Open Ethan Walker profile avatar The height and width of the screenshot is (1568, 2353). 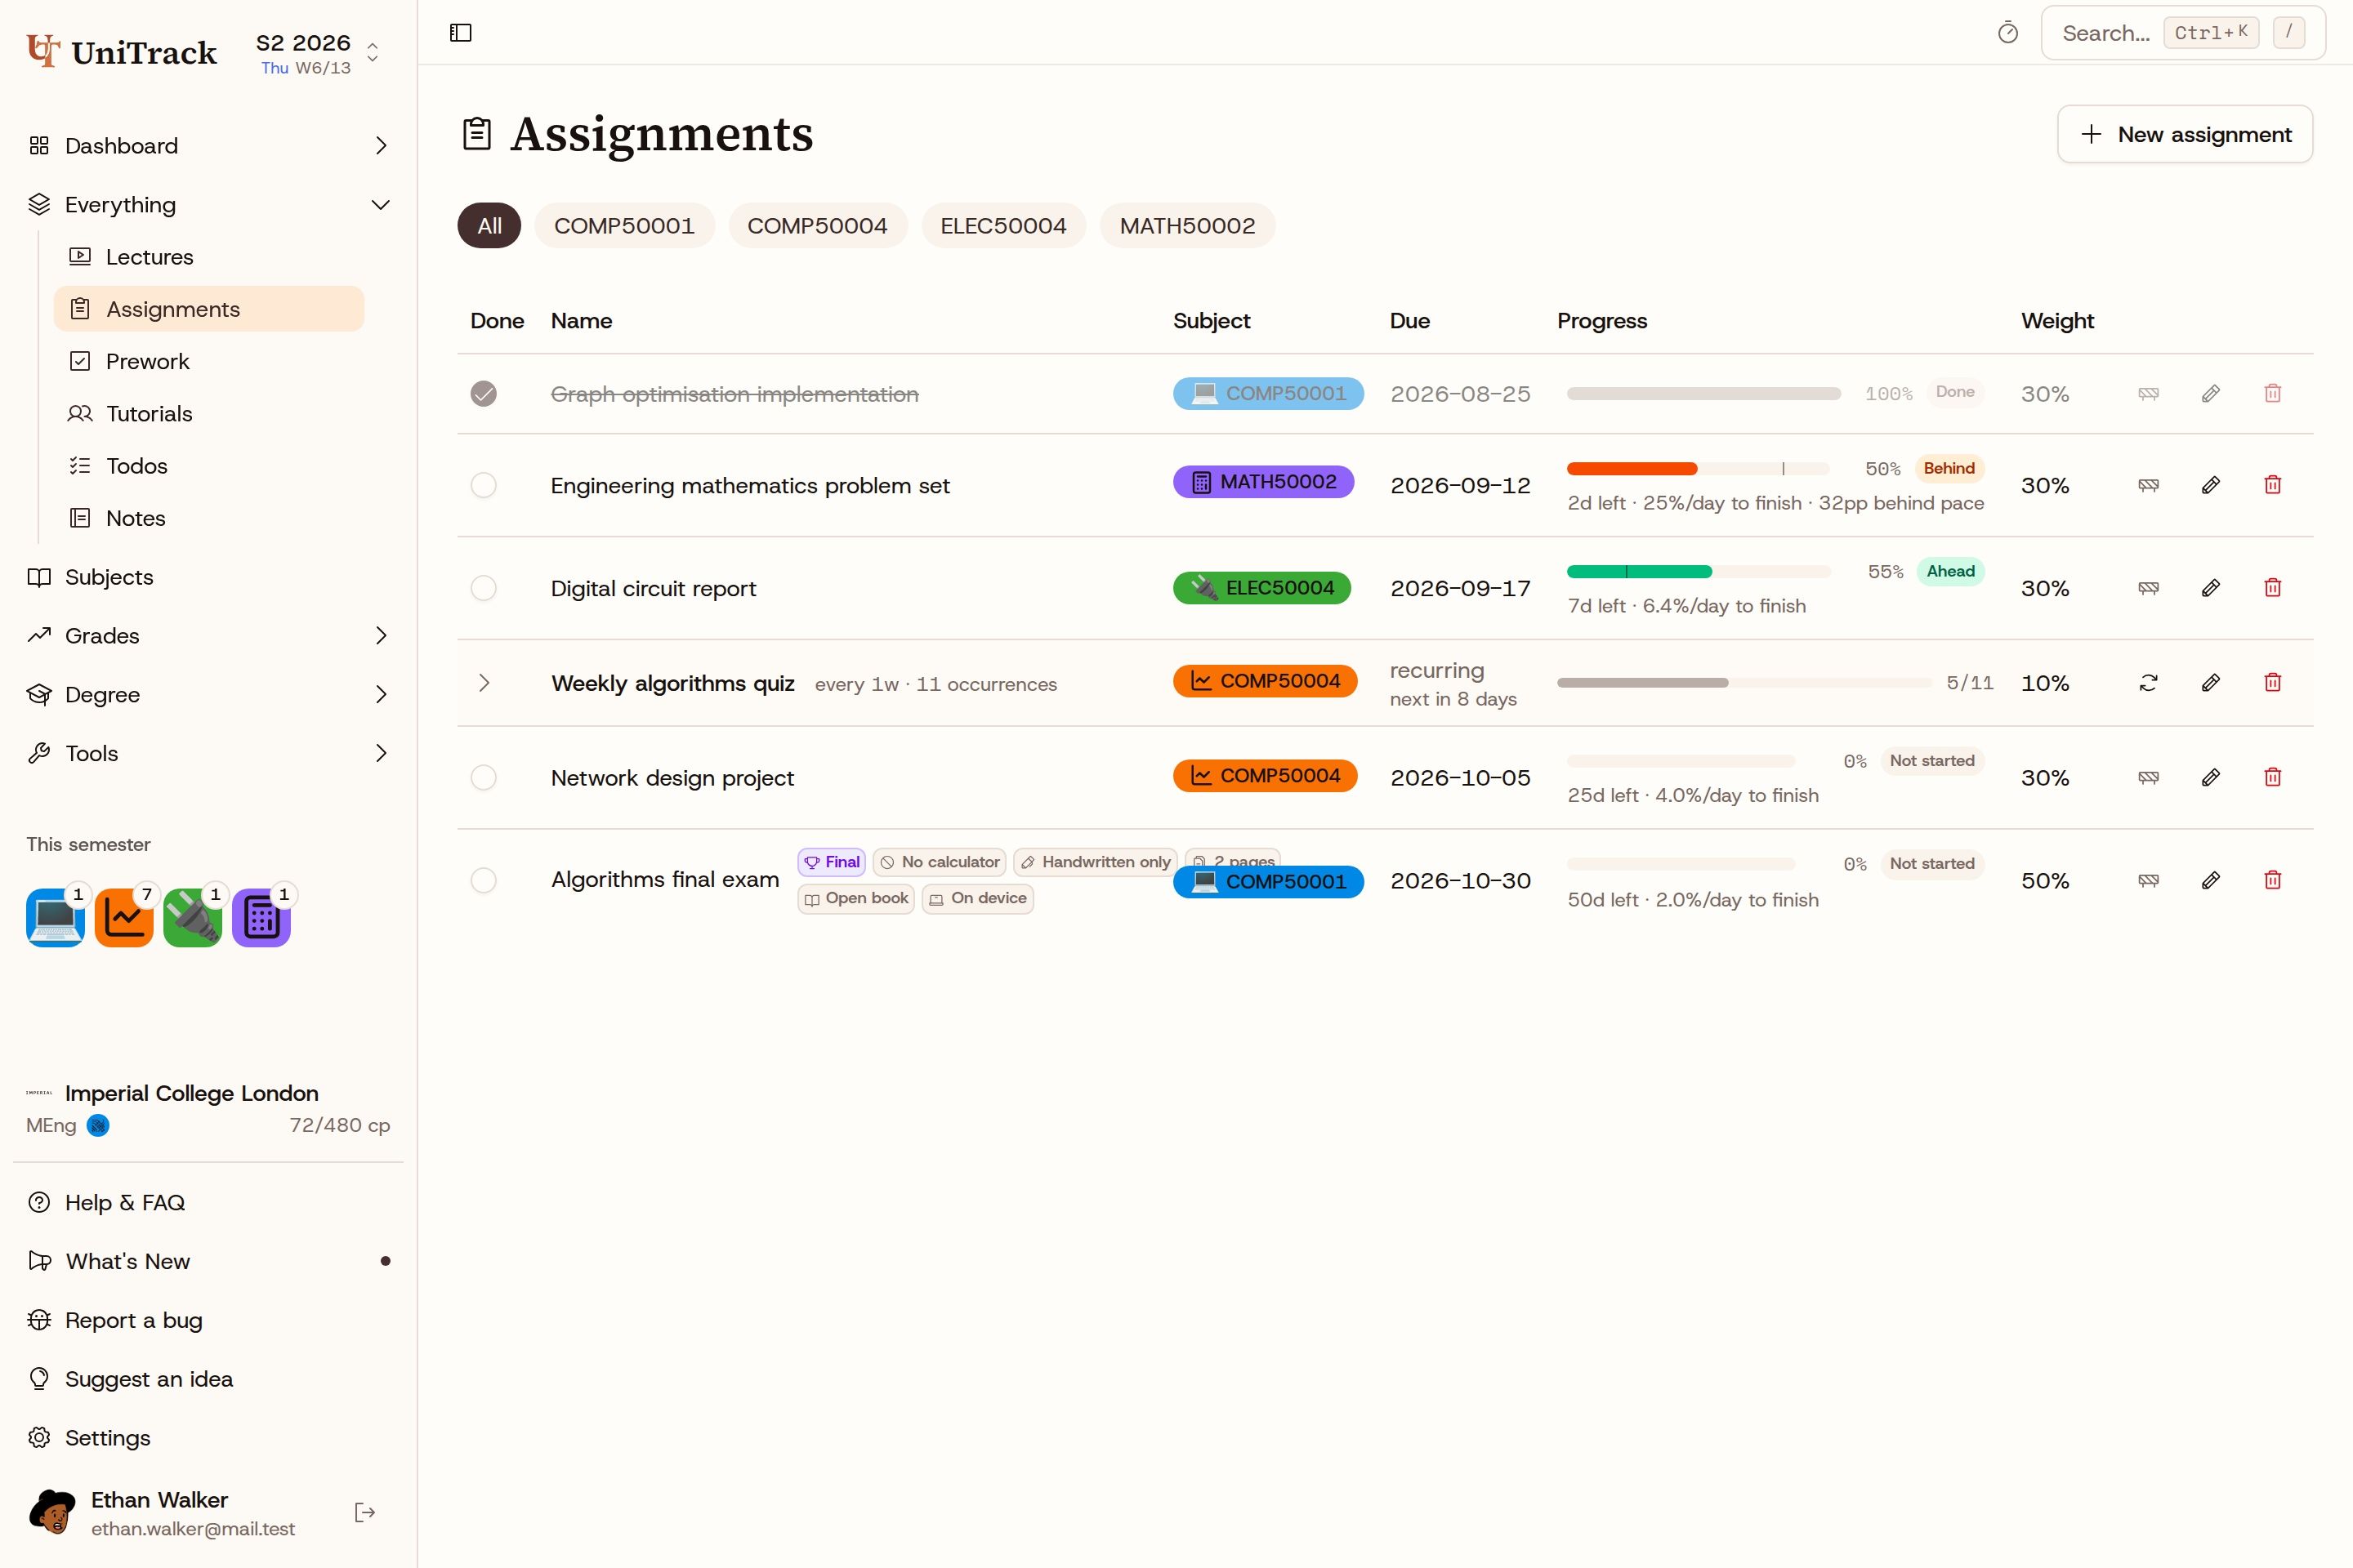tap(52, 1512)
